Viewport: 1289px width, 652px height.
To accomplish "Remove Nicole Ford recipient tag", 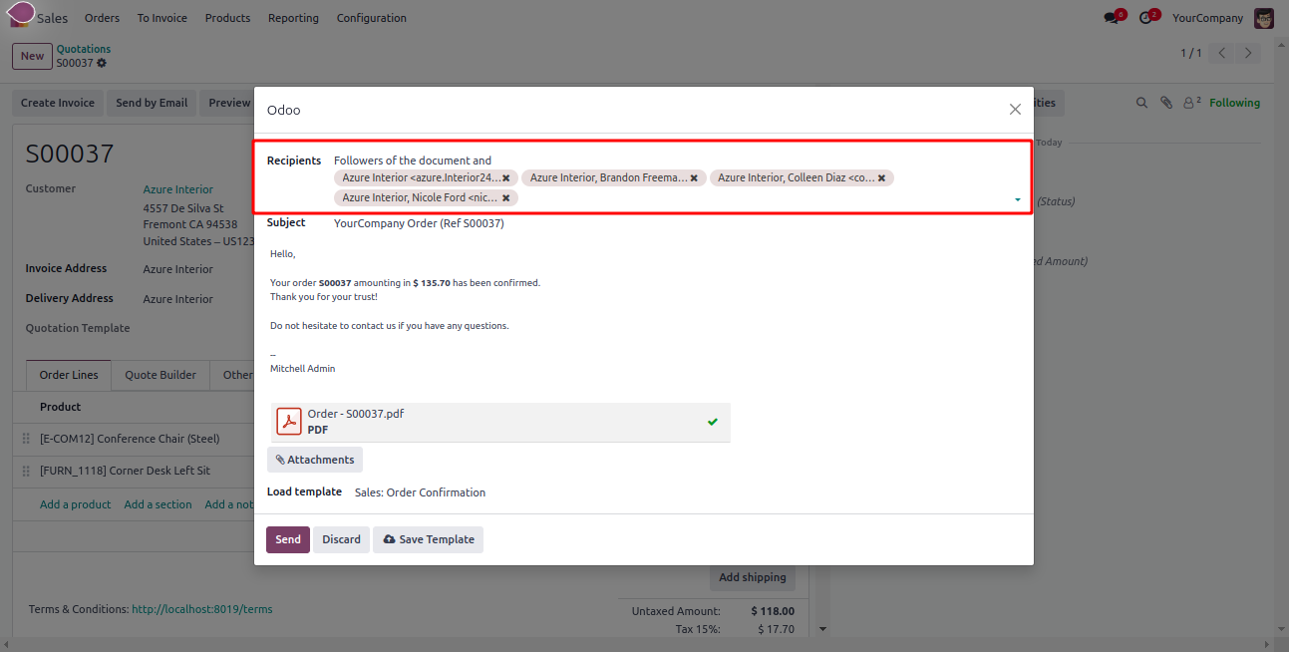I will (505, 198).
